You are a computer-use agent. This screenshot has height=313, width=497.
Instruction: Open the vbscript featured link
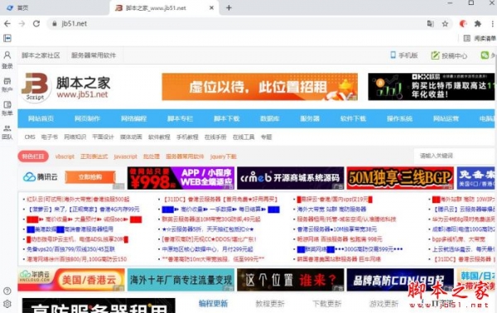point(65,156)
